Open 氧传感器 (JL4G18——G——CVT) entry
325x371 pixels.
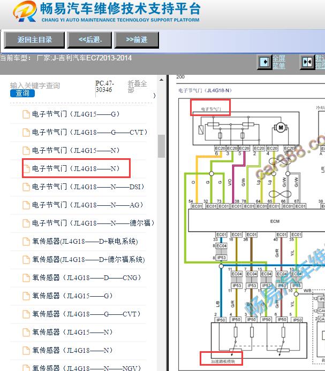[86, 314]
